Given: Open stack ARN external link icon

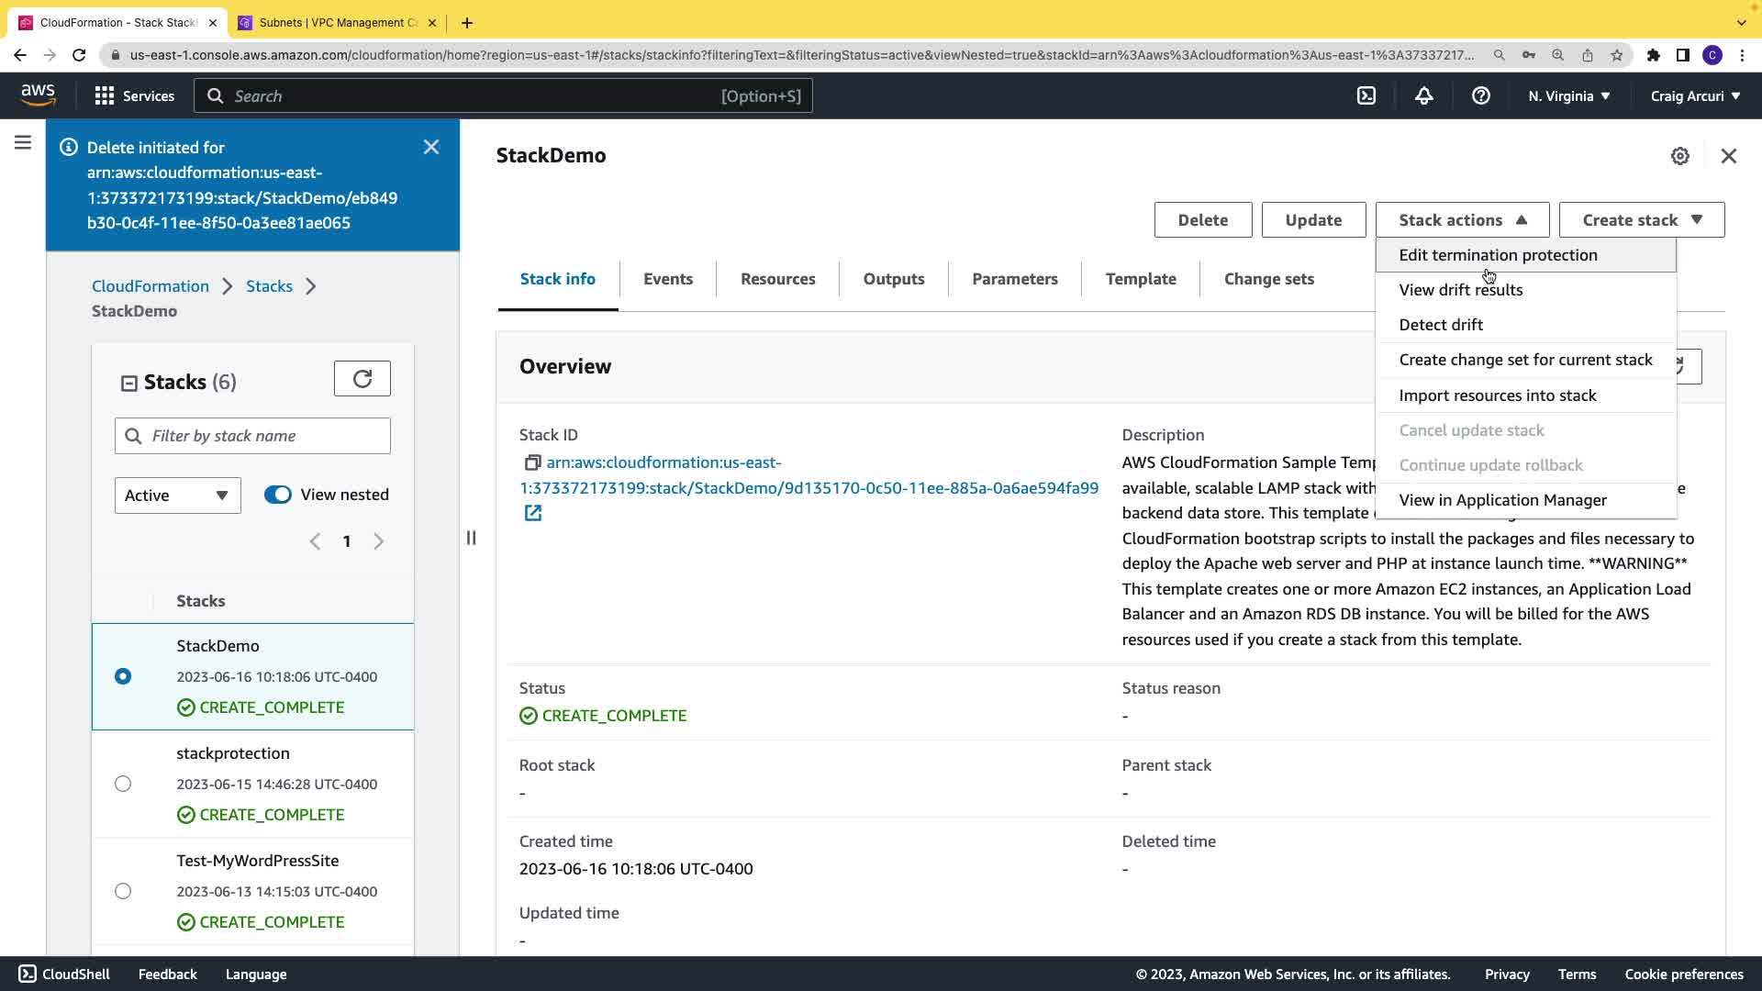Looking at the screenshot, I should coord(532,513).
